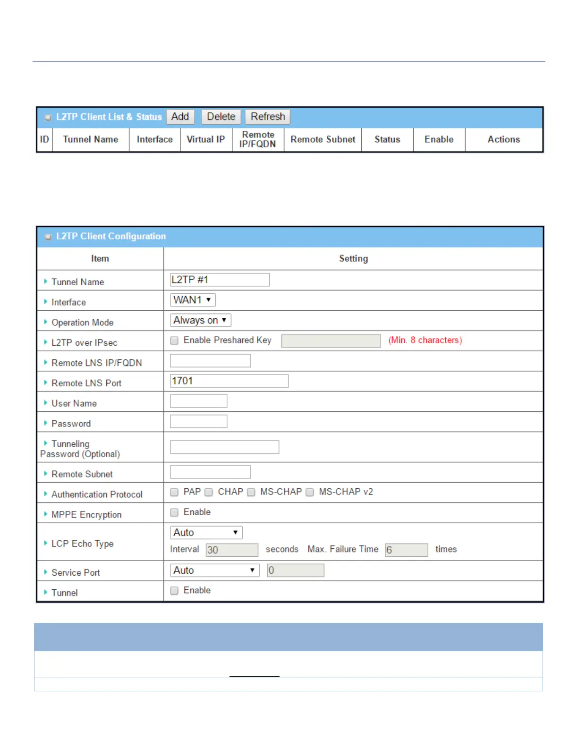578x748 pixels.
Task: Click the Tunneling Password input field
Action: click(x=225, y=447)
